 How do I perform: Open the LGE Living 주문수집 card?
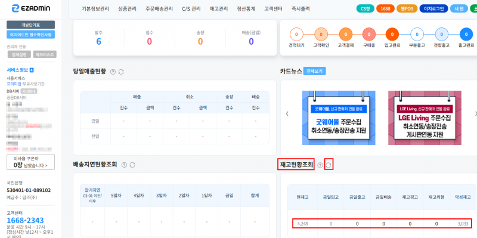(x=425, y=118)
